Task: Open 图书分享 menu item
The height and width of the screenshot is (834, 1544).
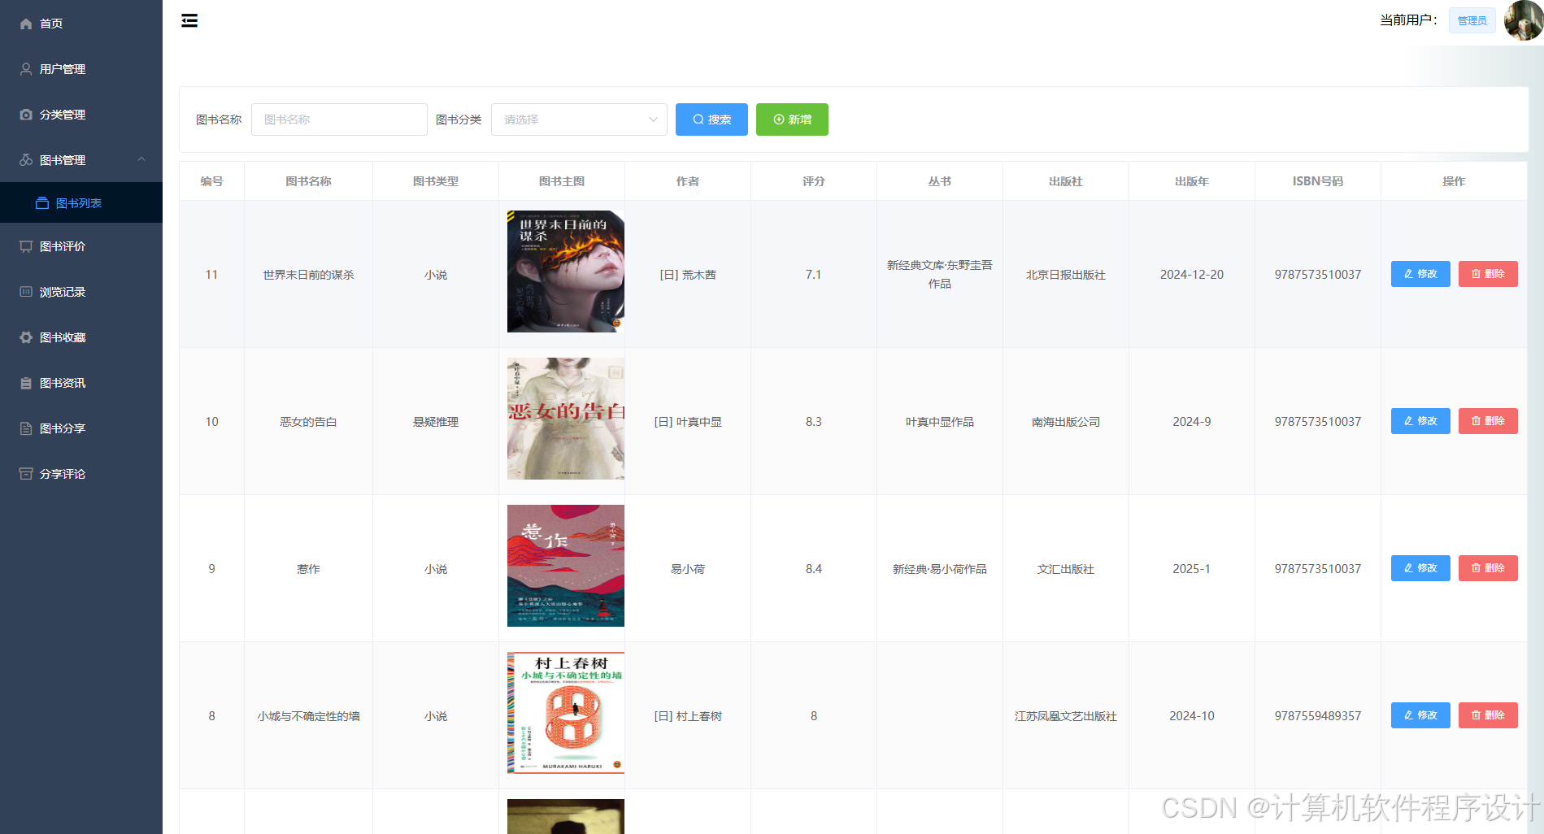Action: [81, 428]
